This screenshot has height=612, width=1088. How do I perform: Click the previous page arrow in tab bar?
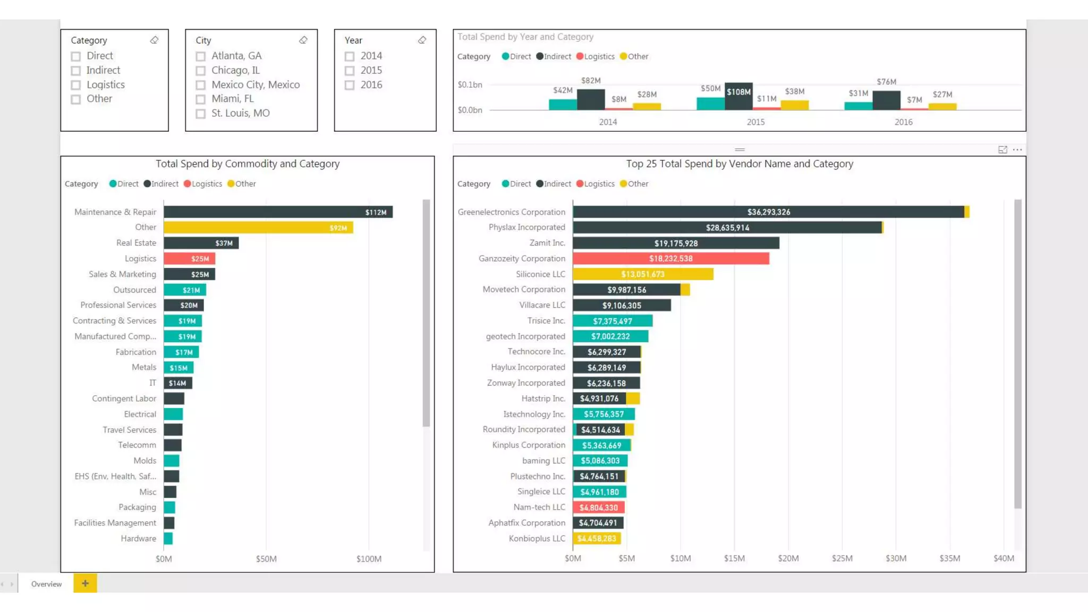pos(3,584)
